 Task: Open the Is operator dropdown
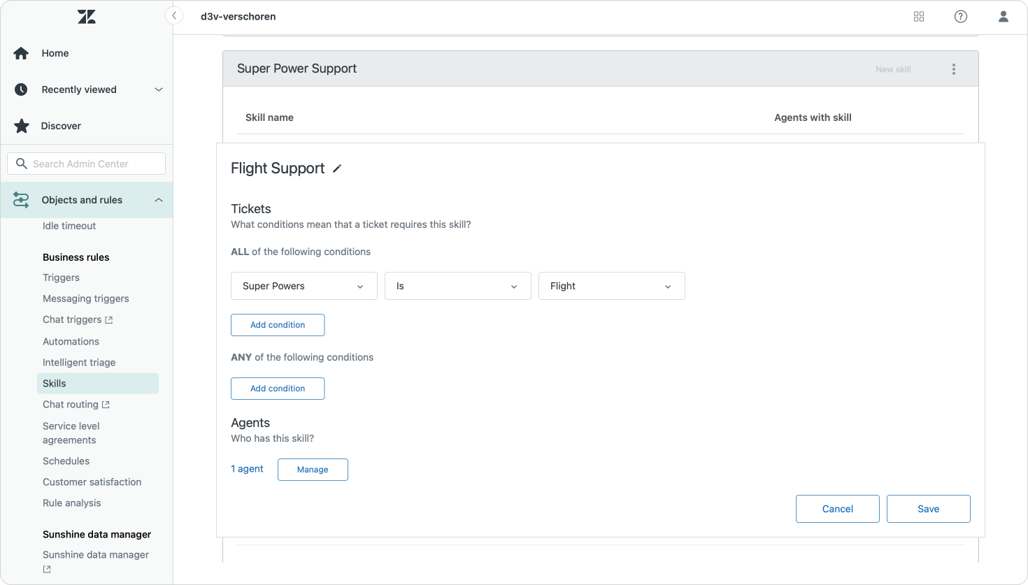click(x=458, y=286)
